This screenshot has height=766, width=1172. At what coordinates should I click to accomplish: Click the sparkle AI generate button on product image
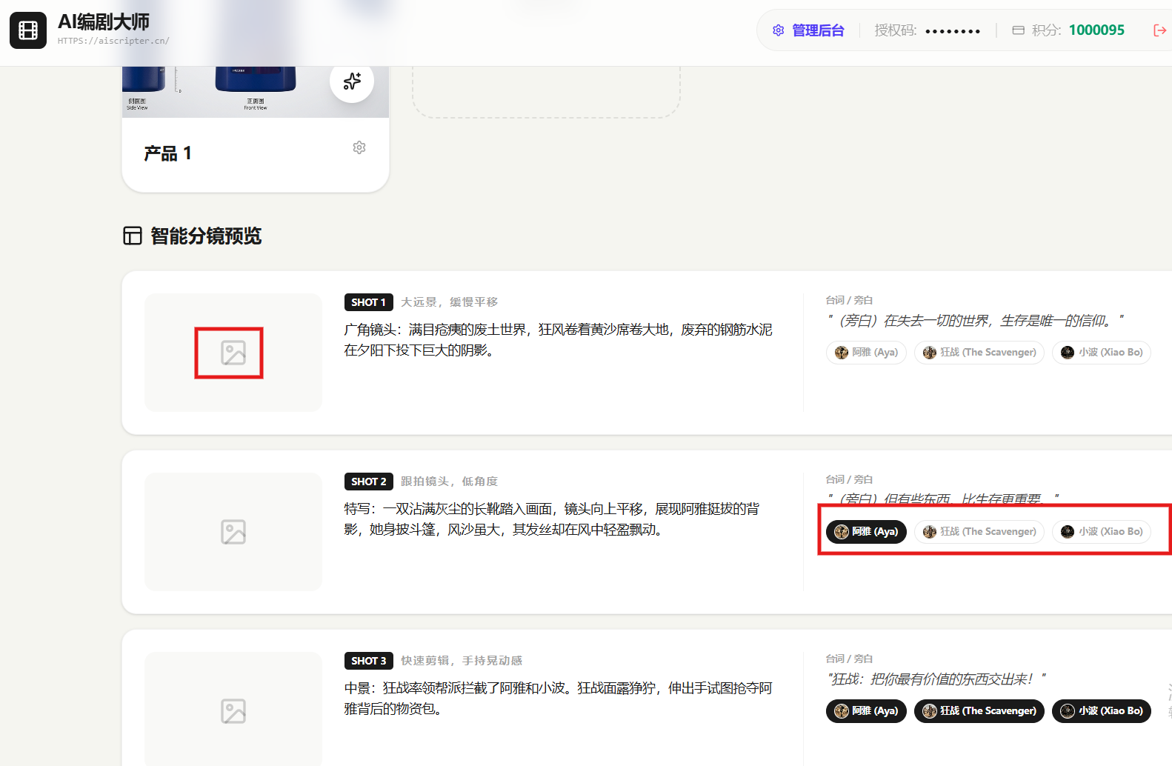[x=352, y=81]
